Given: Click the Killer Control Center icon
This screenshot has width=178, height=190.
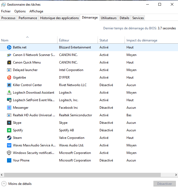Looking at the screenshot, I should (9, 85).
